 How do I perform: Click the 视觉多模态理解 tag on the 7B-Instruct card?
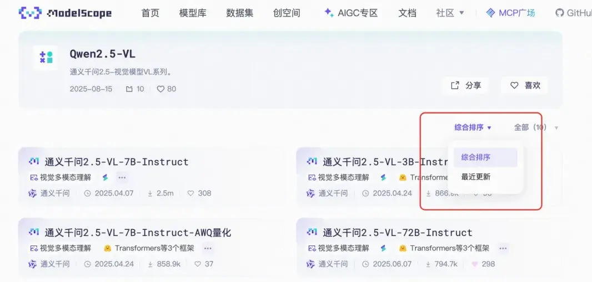[61, 177]
